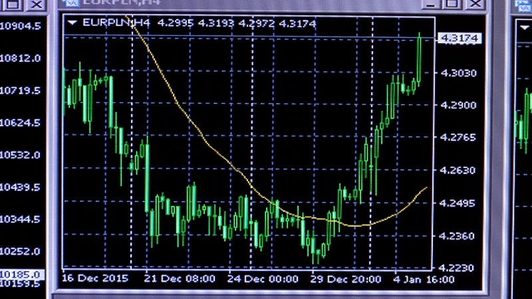
Task: Click the 21 Dec 08:00 time label
Action: click(180, 279)
